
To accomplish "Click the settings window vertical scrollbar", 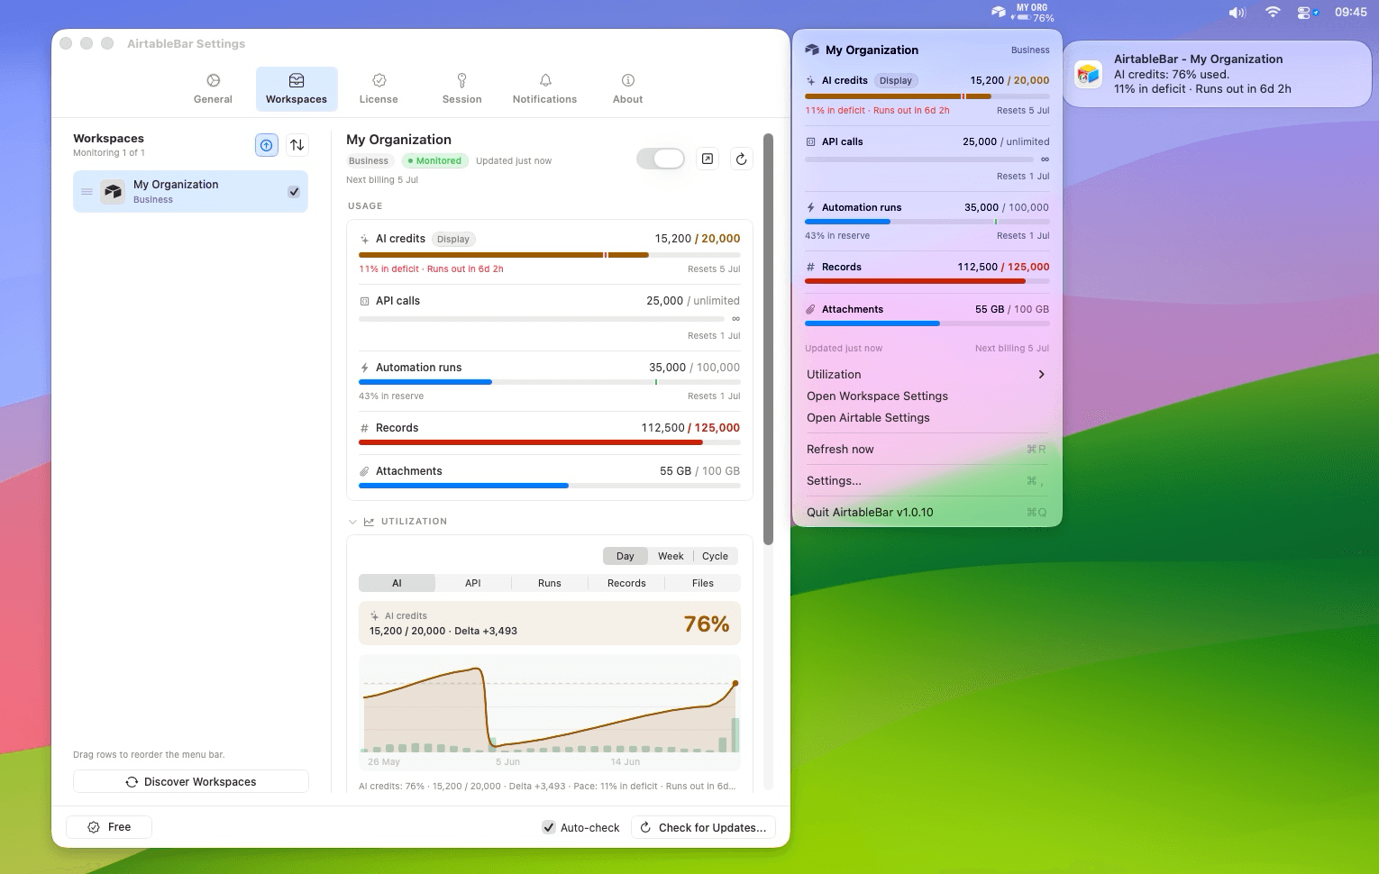I will (x=768, y=339).
